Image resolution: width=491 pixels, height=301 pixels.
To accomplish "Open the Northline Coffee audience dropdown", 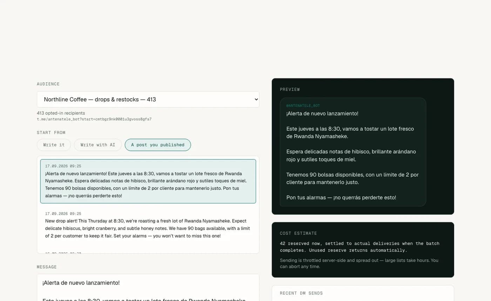I will pyautogui.click(x=148, y=99).
